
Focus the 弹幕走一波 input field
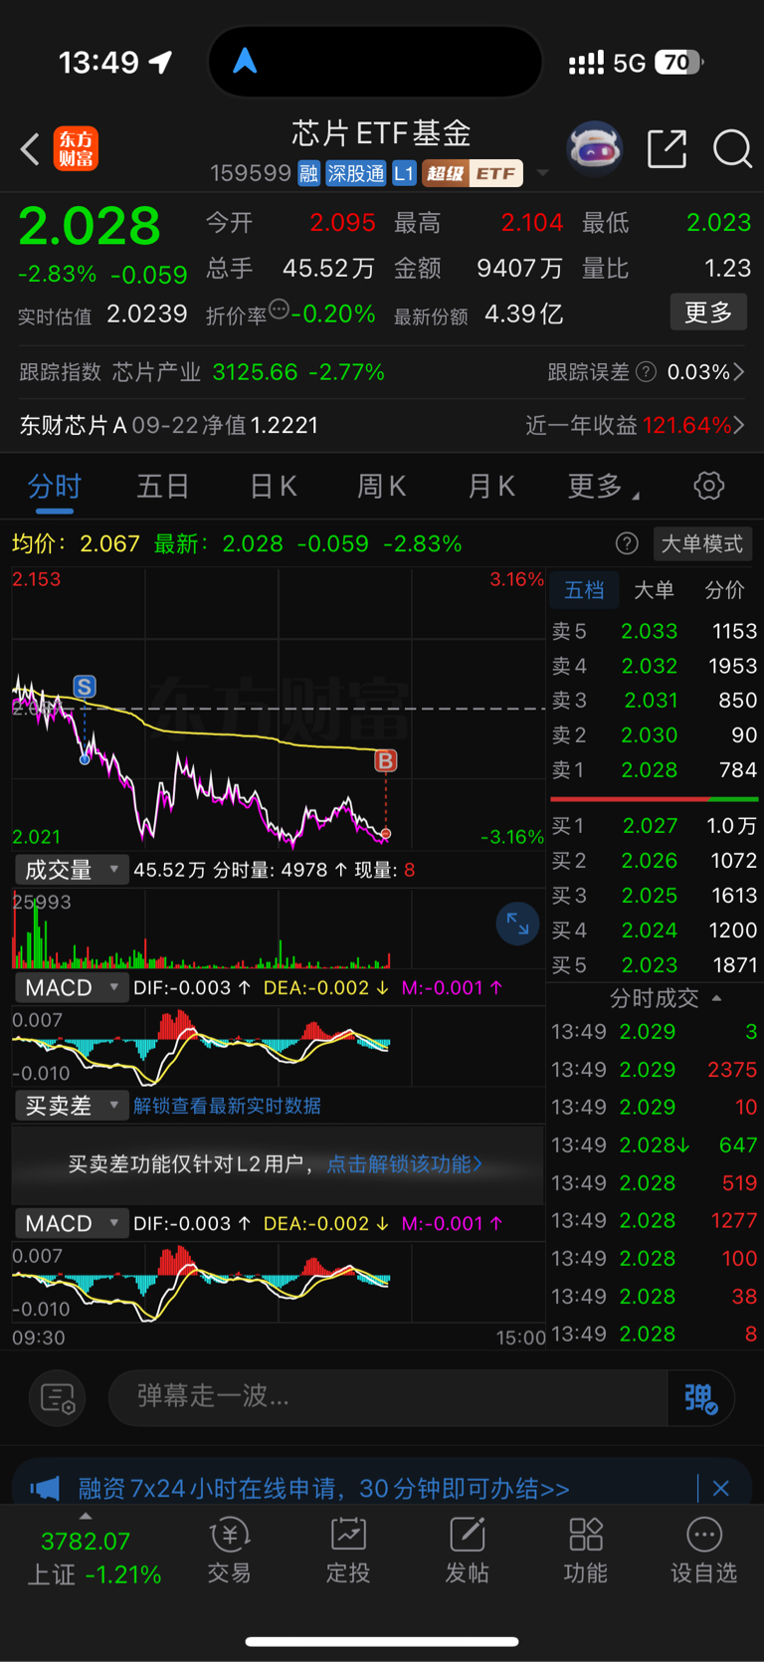click(x=388, y=1397)
